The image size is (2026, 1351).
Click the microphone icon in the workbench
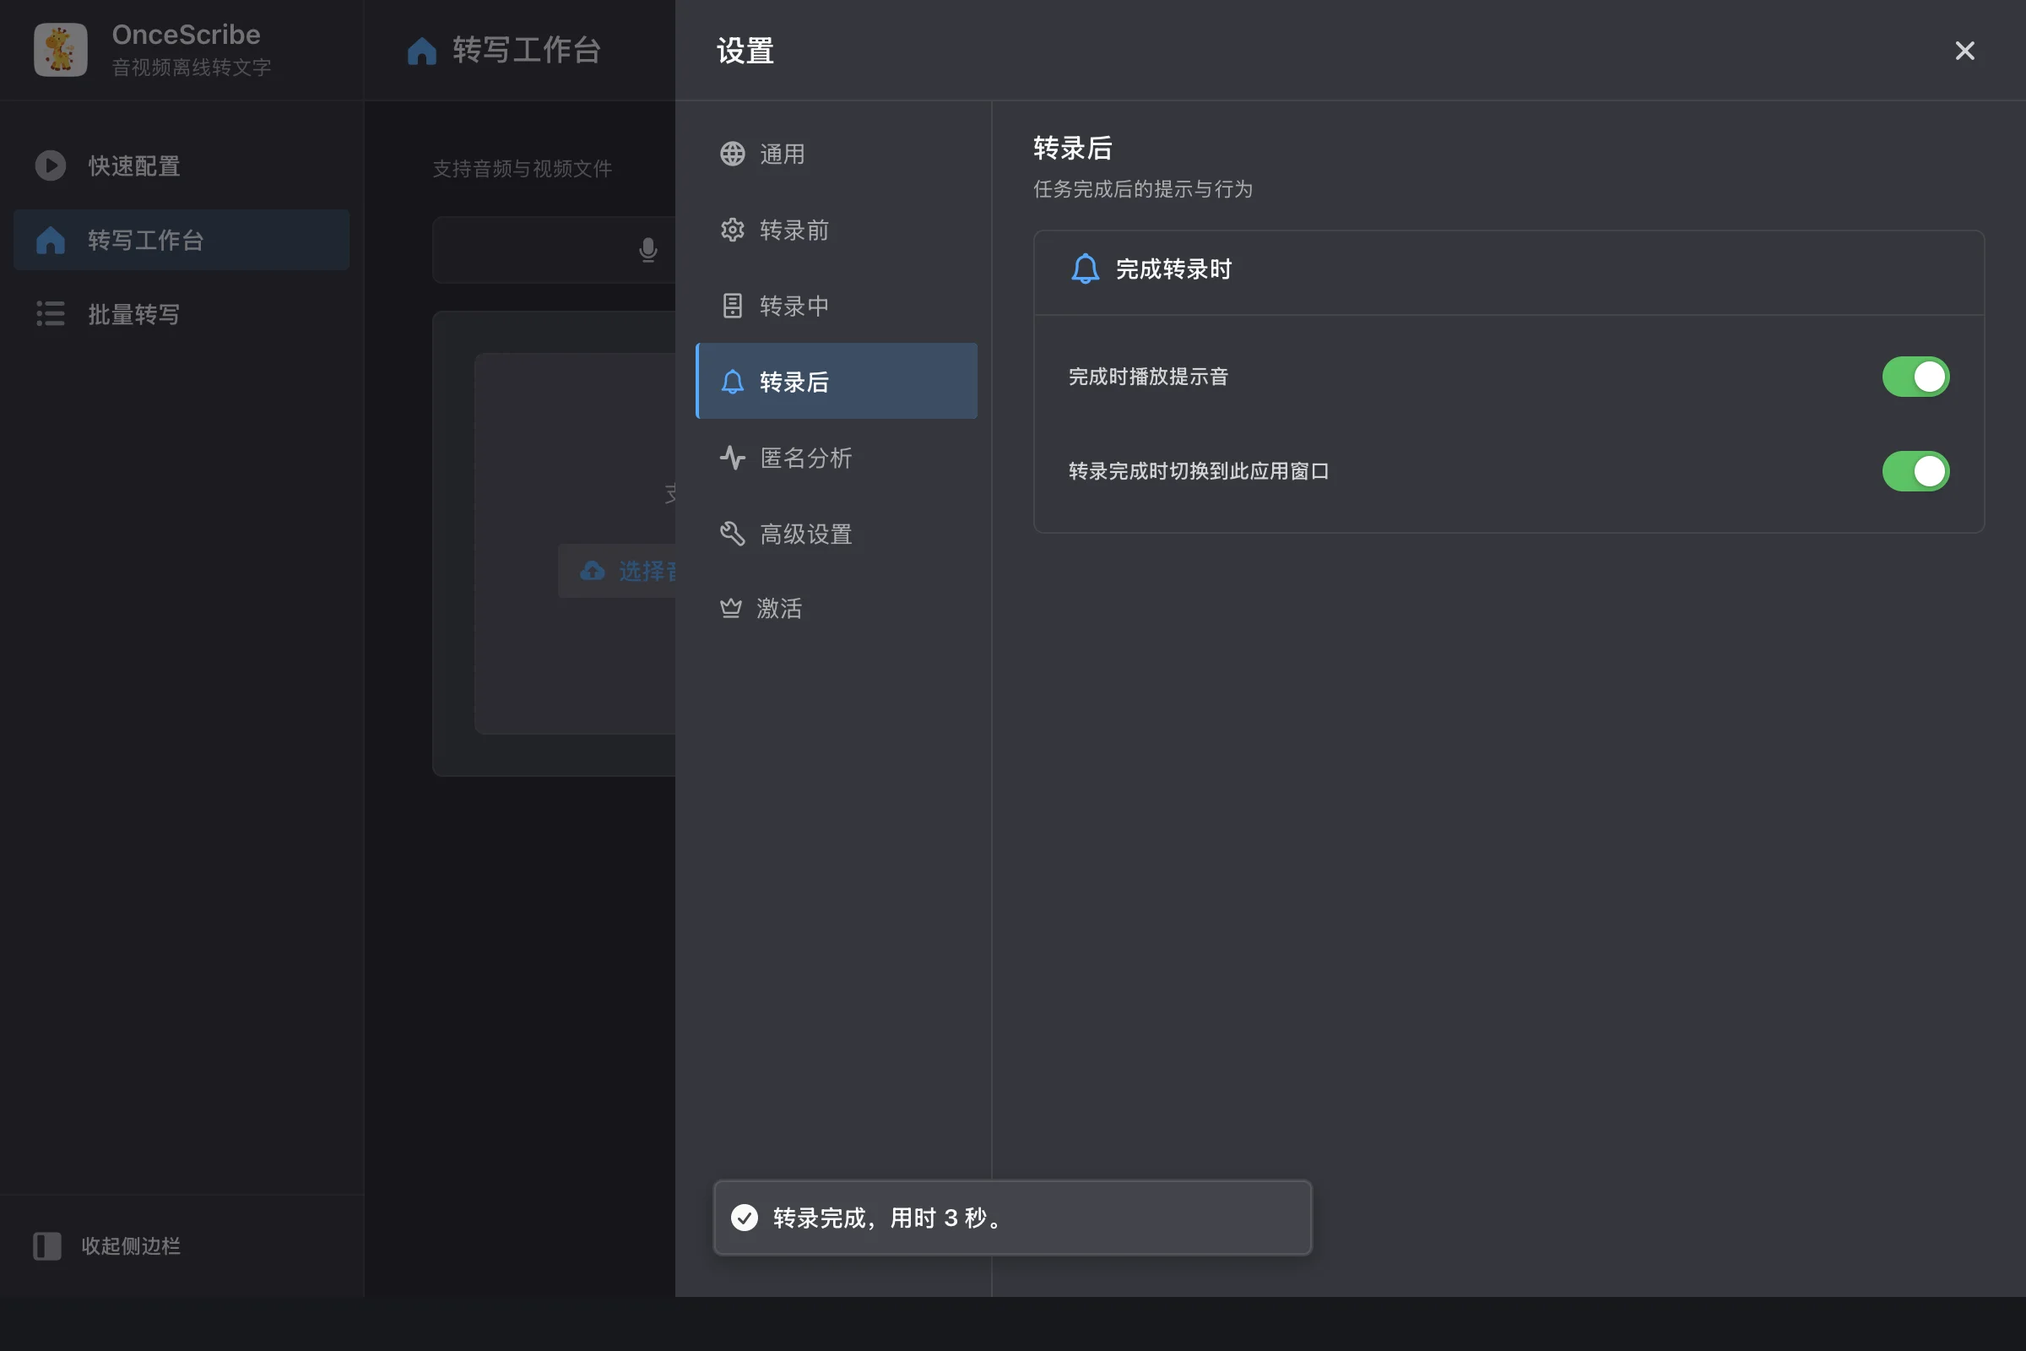[x=647, y=250]
